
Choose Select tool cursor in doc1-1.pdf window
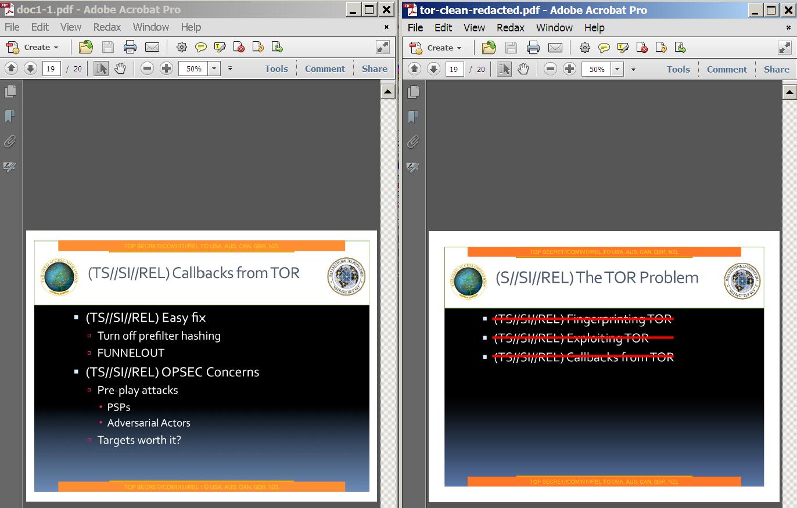point(100,69)
